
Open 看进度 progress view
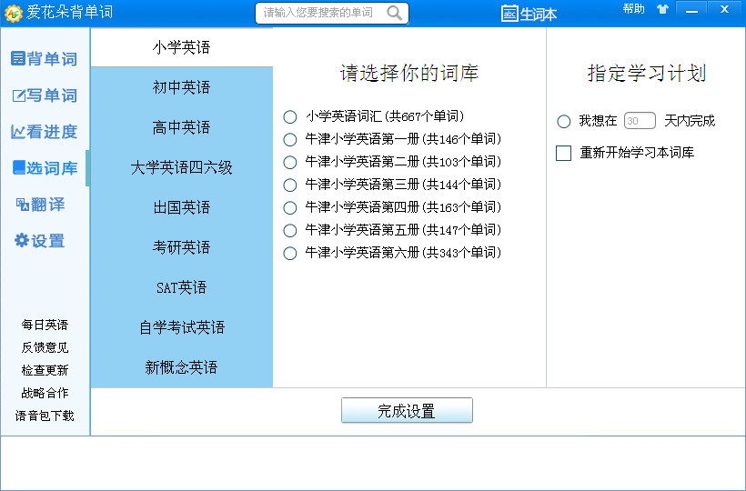45,132
